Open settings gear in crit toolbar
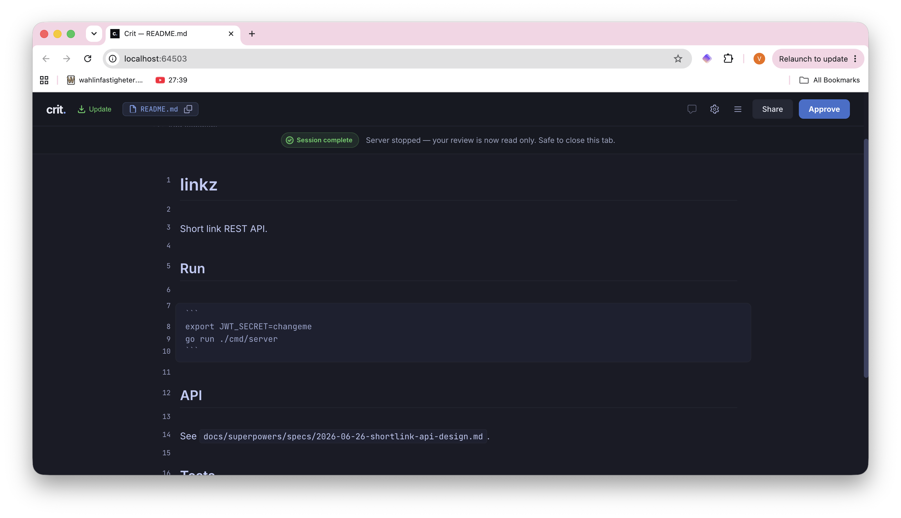901x518 pixels. pyautogui.click(x=714, y=109)
